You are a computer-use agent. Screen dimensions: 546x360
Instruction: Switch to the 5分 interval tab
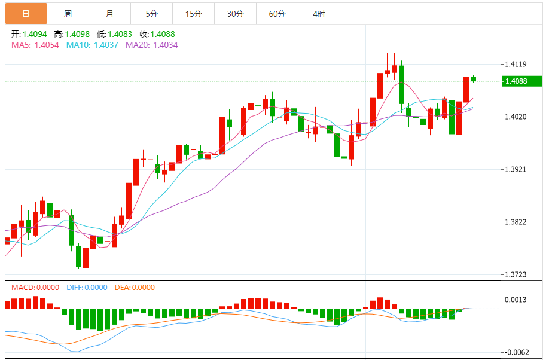[151, 14]
